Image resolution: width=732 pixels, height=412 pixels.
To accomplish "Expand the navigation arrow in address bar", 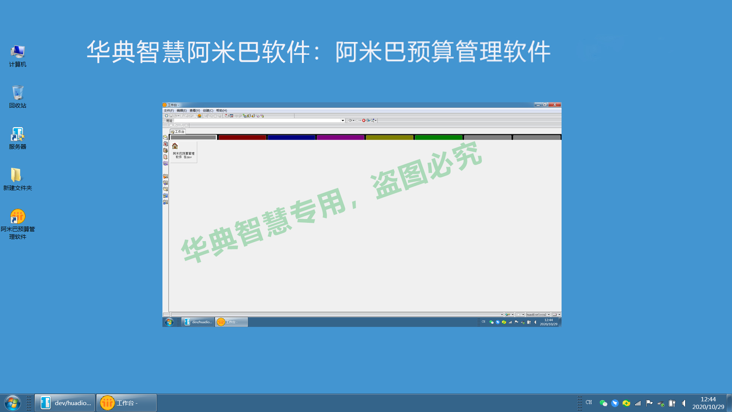I will (x=341, y=120).
